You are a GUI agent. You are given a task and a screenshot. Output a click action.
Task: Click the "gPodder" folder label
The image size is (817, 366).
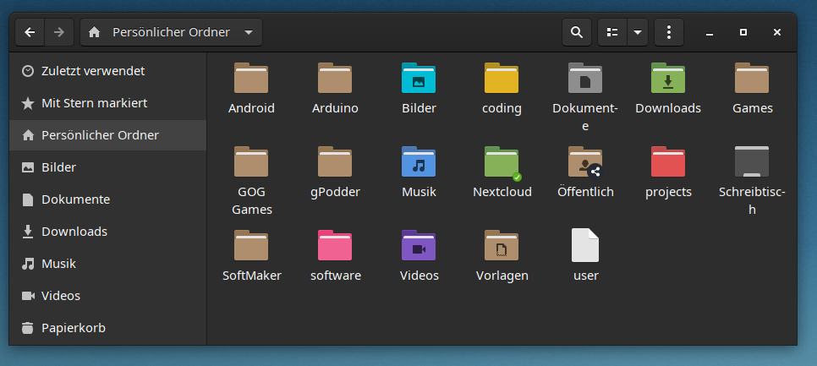click(x=335, y=192)
